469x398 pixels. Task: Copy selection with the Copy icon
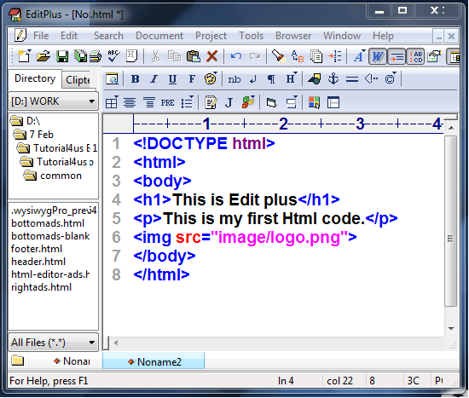pyautogui.click(x=174, y=56)
